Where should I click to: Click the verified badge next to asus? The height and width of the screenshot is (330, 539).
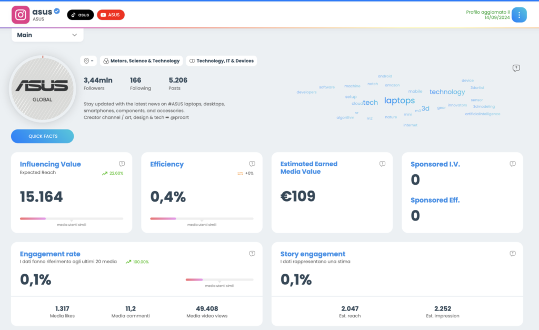pyautogui.click(x=57, y=11)
